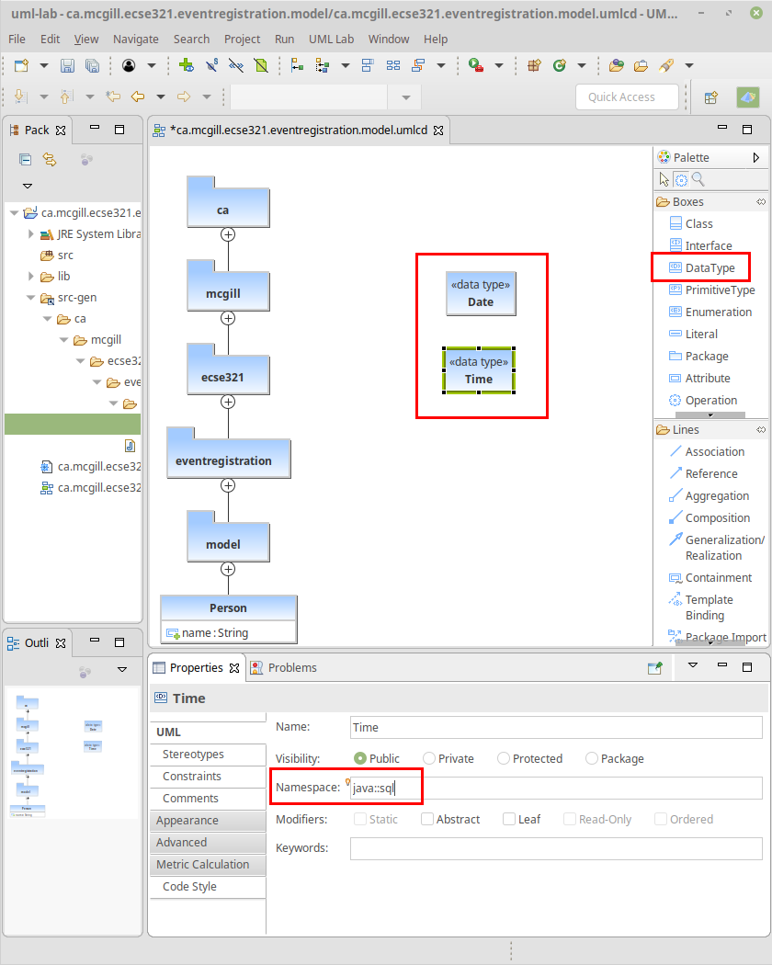Image resolution: width=772 pixels, height=965 pixels.
Task: Select the Association line tool
Action: (707, 452)
